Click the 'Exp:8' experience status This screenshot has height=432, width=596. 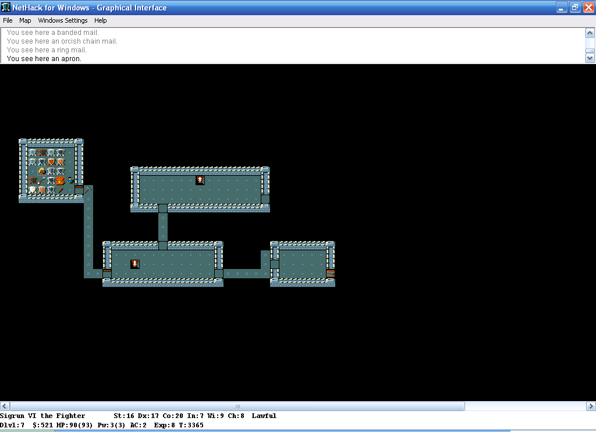click(x=164, y=425)
